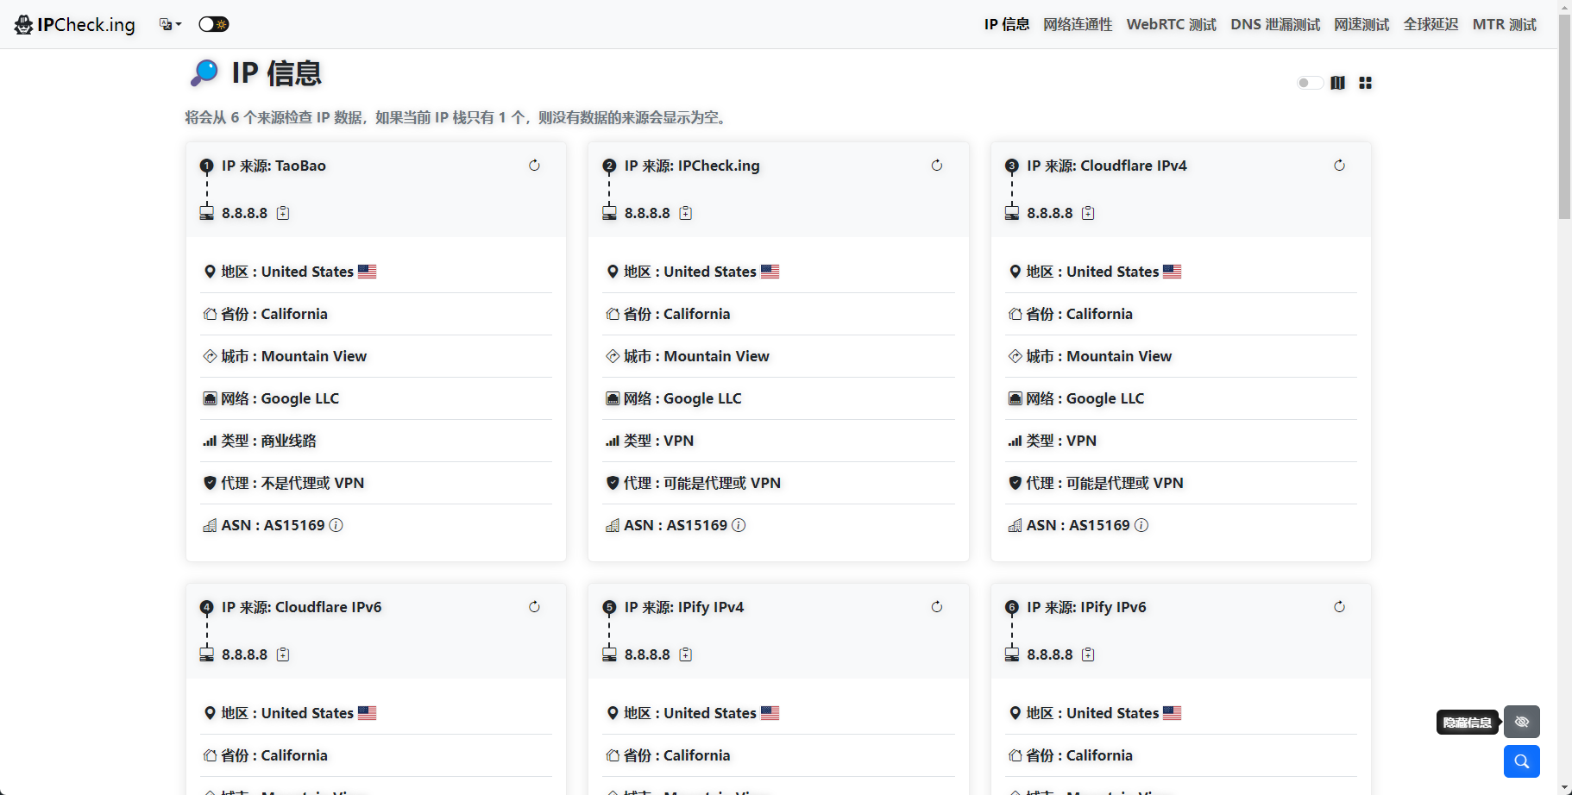Open WebRTC 测试 nav item
The height and width of the screenshot is (795, 1572).
tap(1171, 24)
